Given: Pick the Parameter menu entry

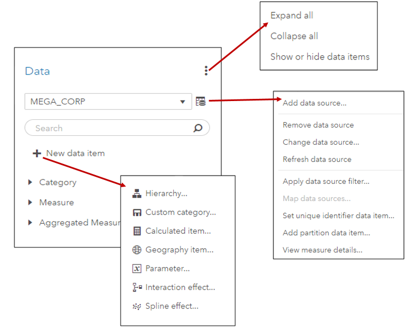Looking at the screenshot, I should pyautogui.click(x=167, y=268).
